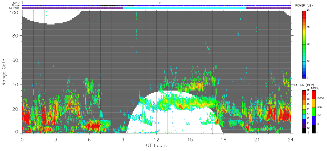Click x-axis tick label 3
327x151 pixels.
coord(56,140)
